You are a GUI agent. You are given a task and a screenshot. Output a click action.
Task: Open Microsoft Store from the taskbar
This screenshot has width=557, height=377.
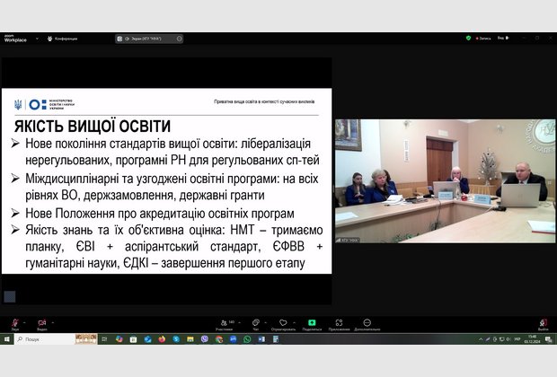pos(133,339)
